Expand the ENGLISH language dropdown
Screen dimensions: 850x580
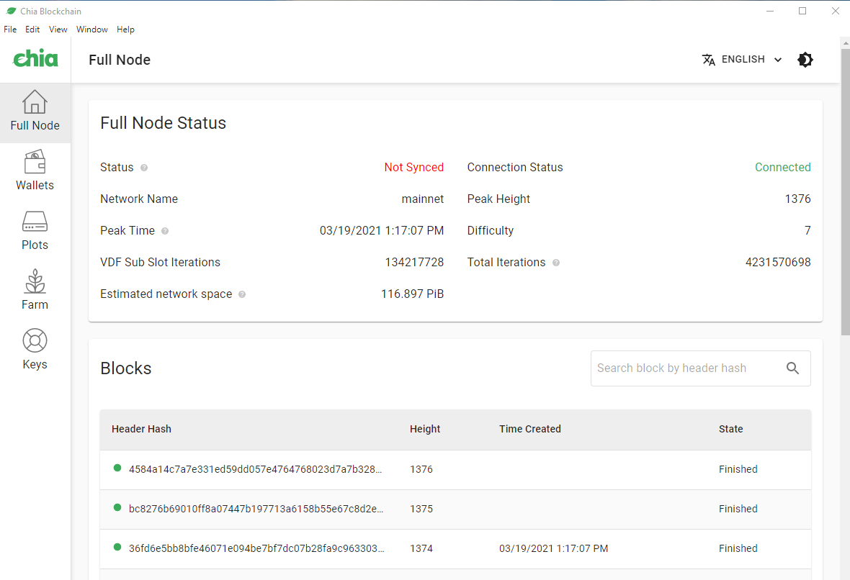pos(742,60)
